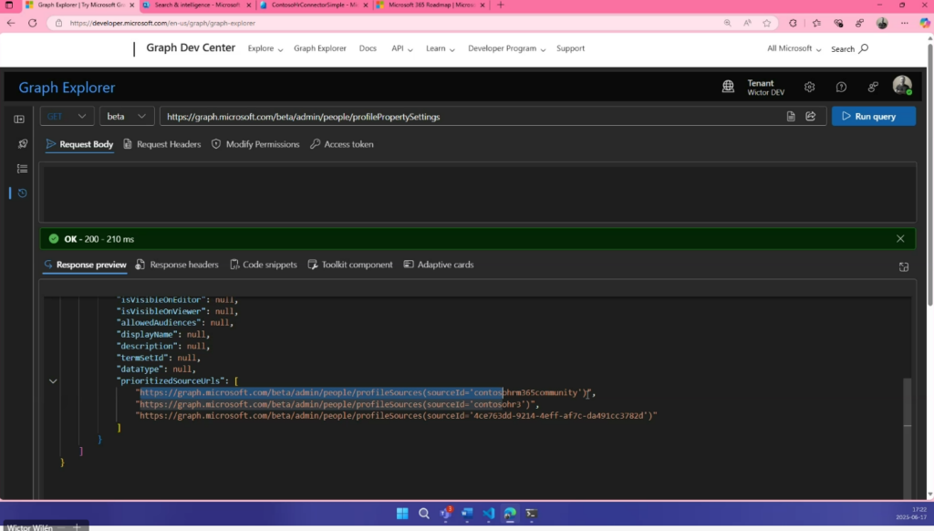Viewport: 934px width, 531px height.
Task: Open the read aloud icon in address bar
Action: click(747, 23)
